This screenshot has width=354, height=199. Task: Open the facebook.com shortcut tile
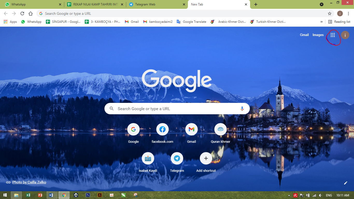click(x=162, y=129)
